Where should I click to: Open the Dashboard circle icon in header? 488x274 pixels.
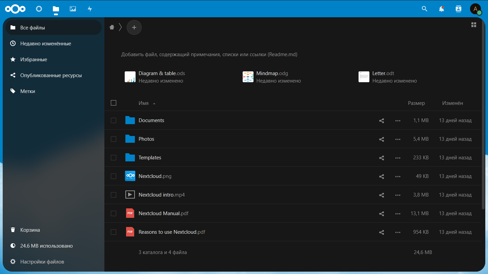pos(39,9)
